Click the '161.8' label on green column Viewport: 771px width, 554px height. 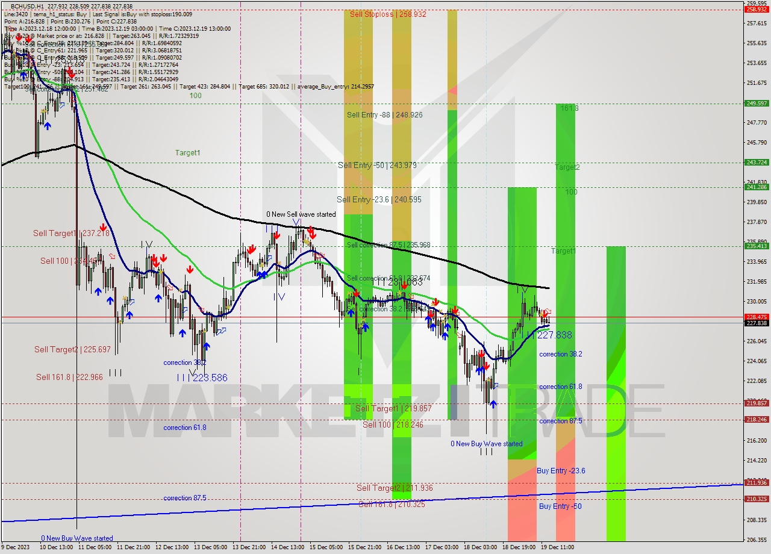570,108
